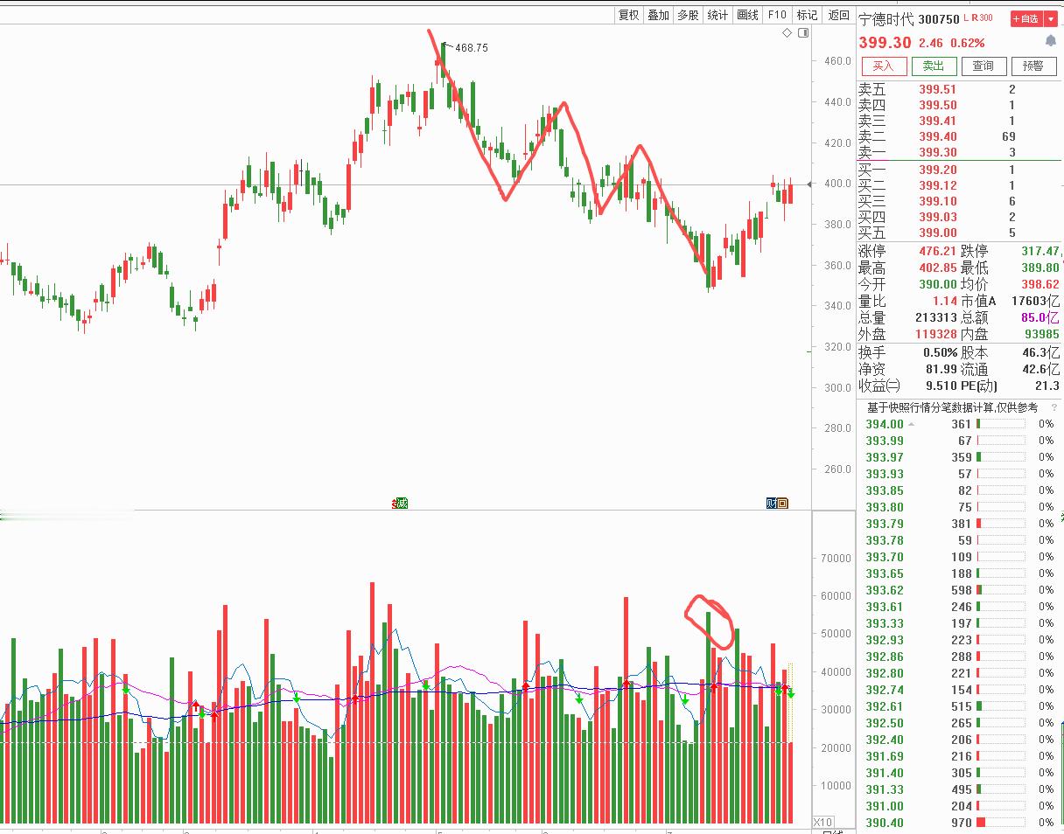
Task: Activate the 画线 drawing tool
Action: (748, 15)
